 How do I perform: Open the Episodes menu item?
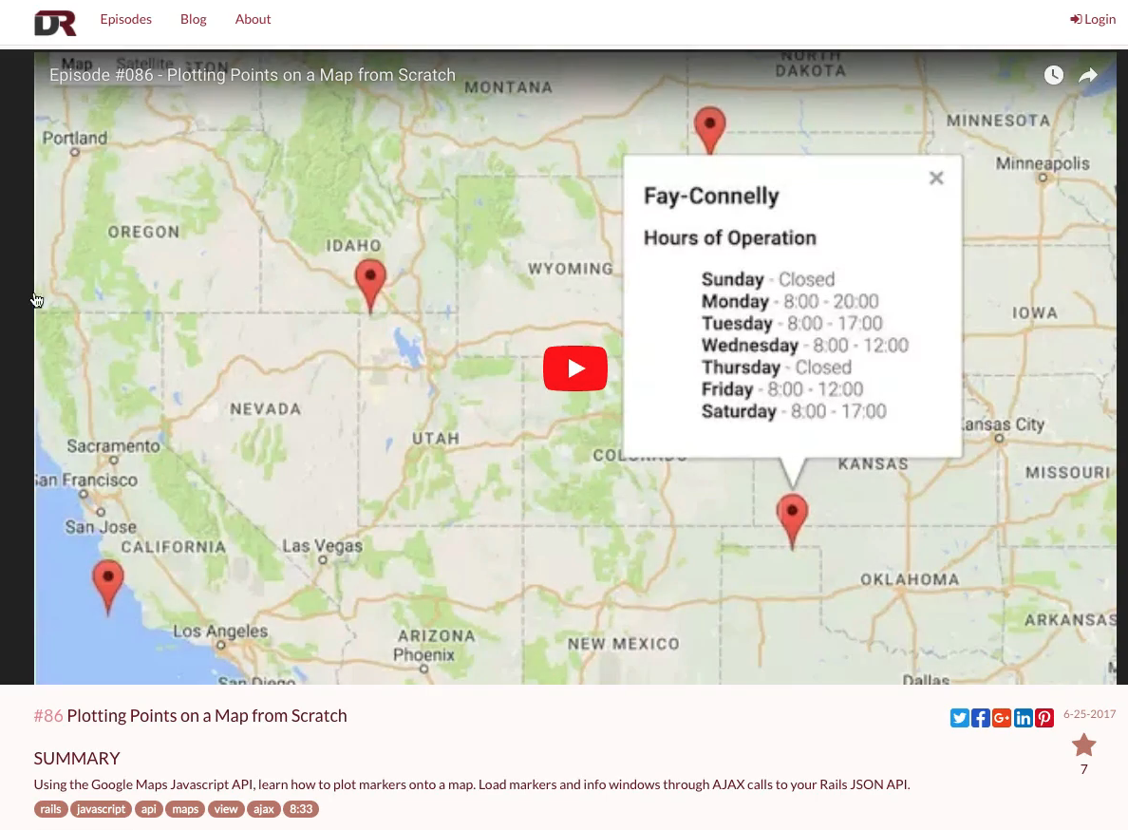pyautogui.click(x=126, y=19)
